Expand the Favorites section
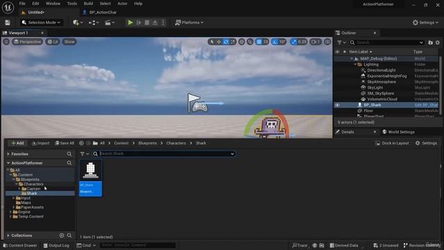 (8, 154)
